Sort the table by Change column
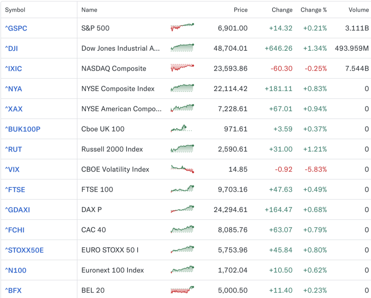Viewport: 371px width, 298px height. [x=282, y=9]
